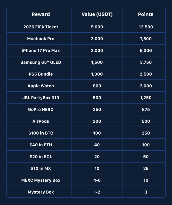Click the Points column header
The width and height of the screenshot is (172, 205).
(x=146, y=14)
